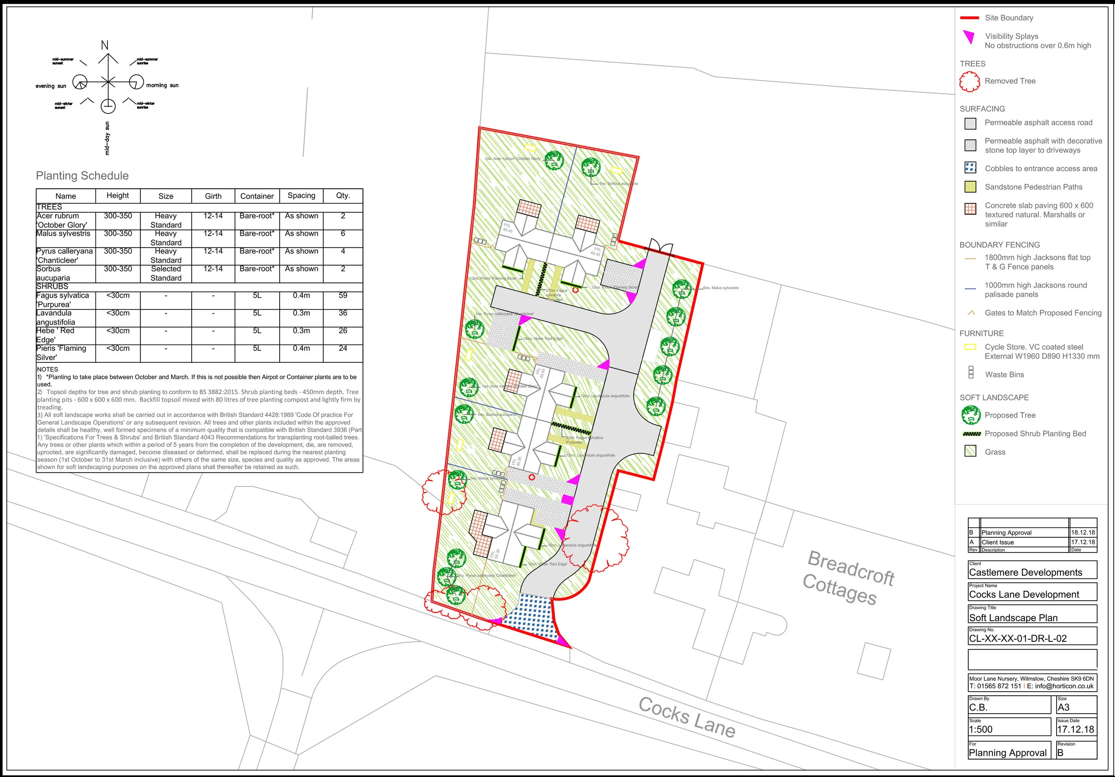Click the Grass hatch legend swatch
Screen dimensions: 1115x777
coord(970,452)
